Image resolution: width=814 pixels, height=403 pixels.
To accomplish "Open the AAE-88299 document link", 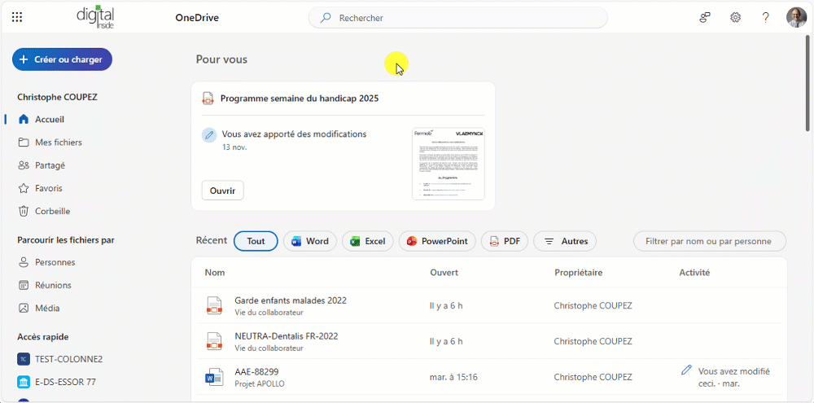I will [256, 371].
